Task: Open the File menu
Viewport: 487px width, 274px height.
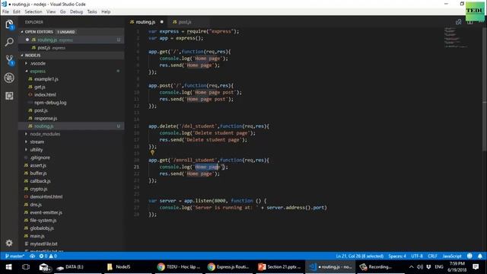Action: tap(5, 12)
